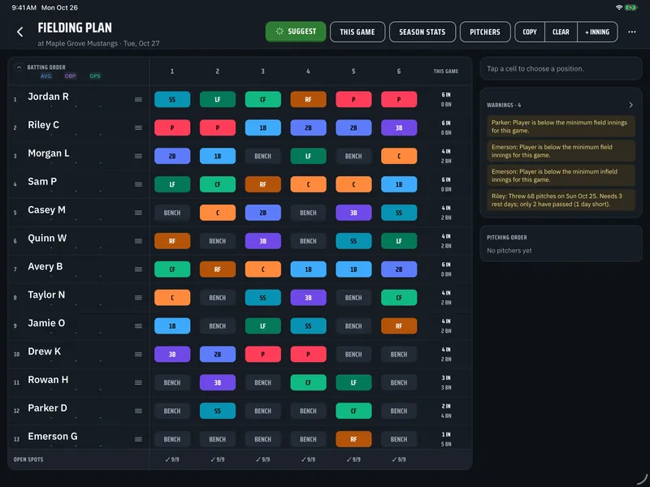
Task: Open the more options ellipsis menu
Action: [x=632, y=32]
